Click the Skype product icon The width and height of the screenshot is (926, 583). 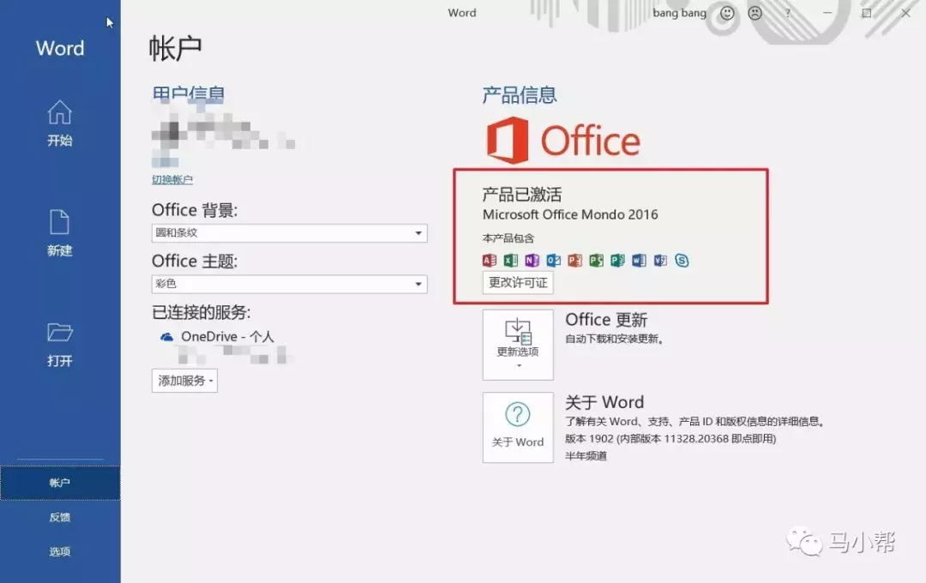pyautogui.click(x=682, y=260)
